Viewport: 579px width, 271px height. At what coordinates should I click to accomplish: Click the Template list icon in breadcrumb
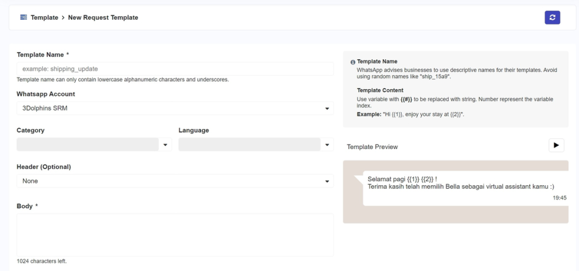pyautogui.click(x=23, y=18)
